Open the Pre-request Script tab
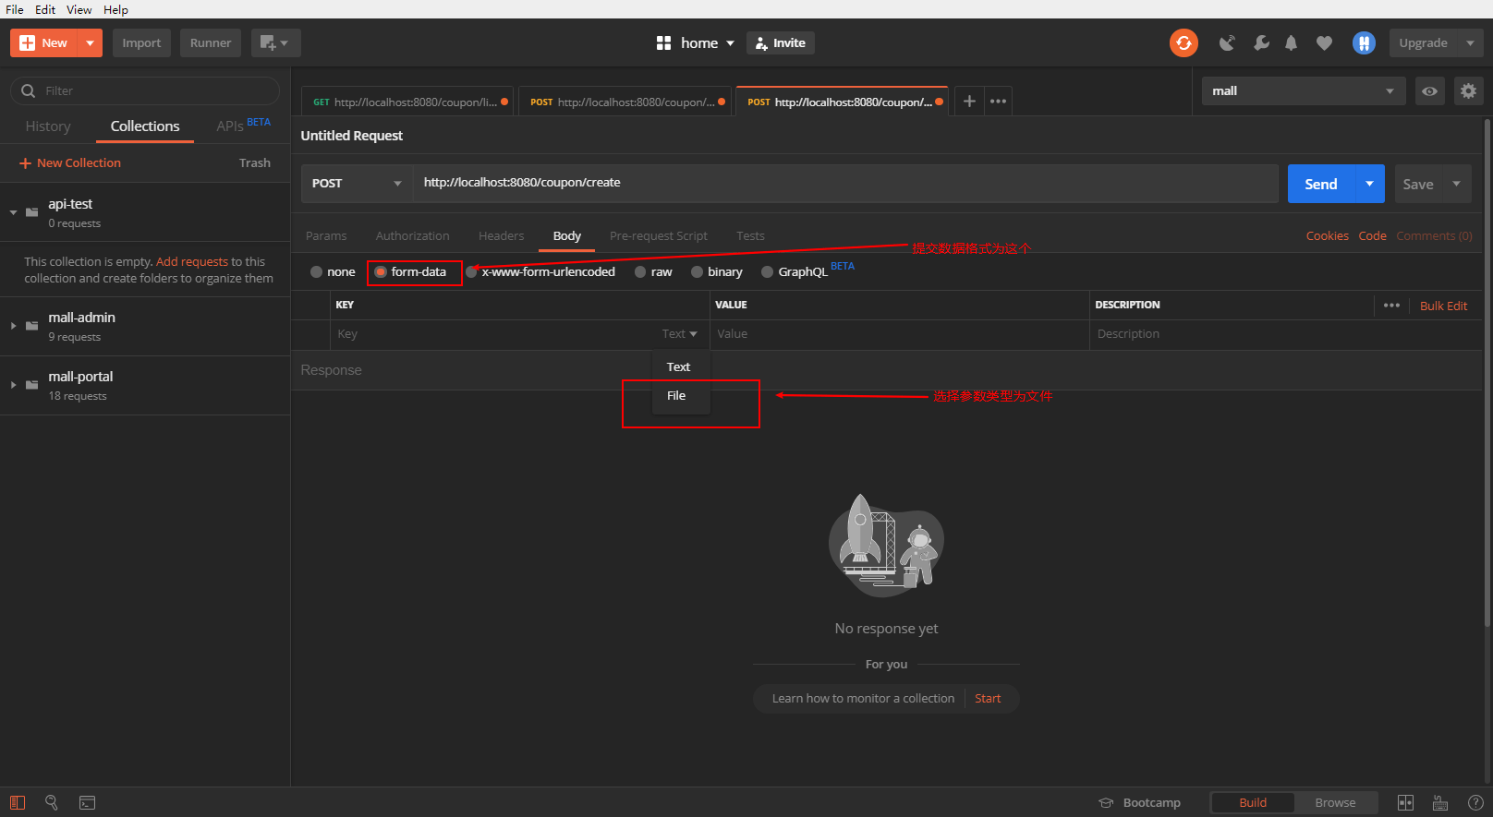Screen dimensions: 1493x817 659,235
